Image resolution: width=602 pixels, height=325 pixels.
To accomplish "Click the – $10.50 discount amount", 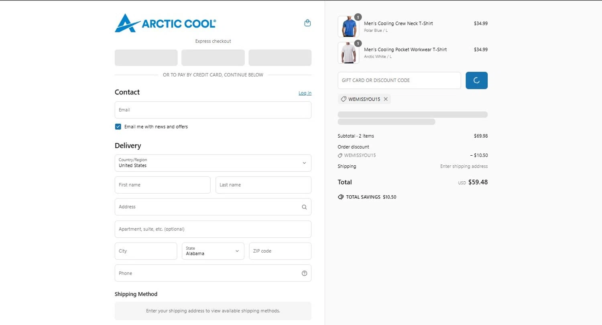I will (479, 155).
